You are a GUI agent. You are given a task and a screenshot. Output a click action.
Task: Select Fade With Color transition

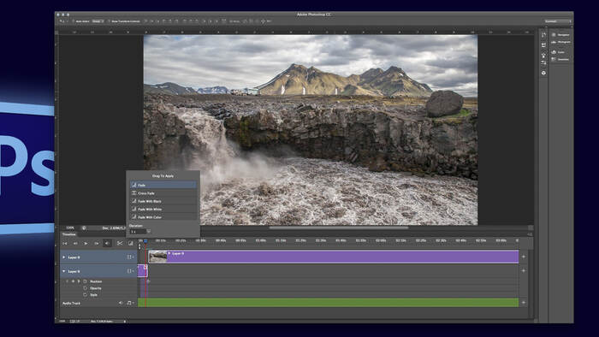pyautogui.click(x=163, y=217)
